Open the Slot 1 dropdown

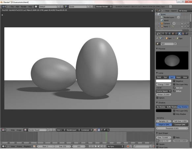(61, 130)
